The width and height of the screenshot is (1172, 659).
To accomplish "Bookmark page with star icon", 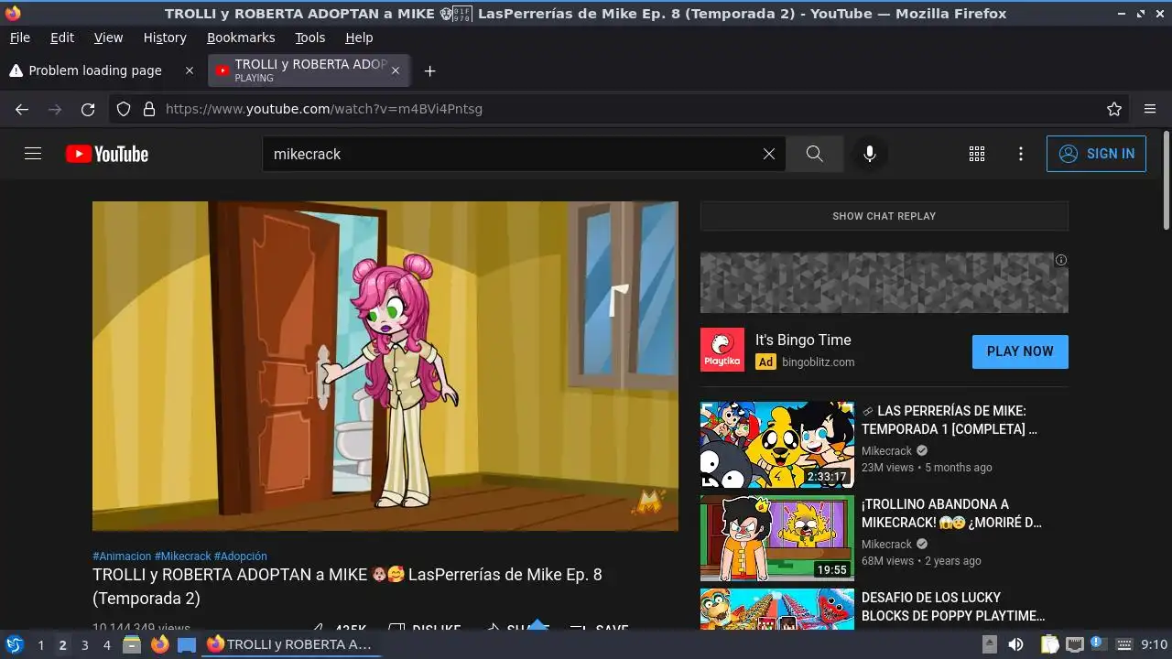I will click(x=1114, y=109).
